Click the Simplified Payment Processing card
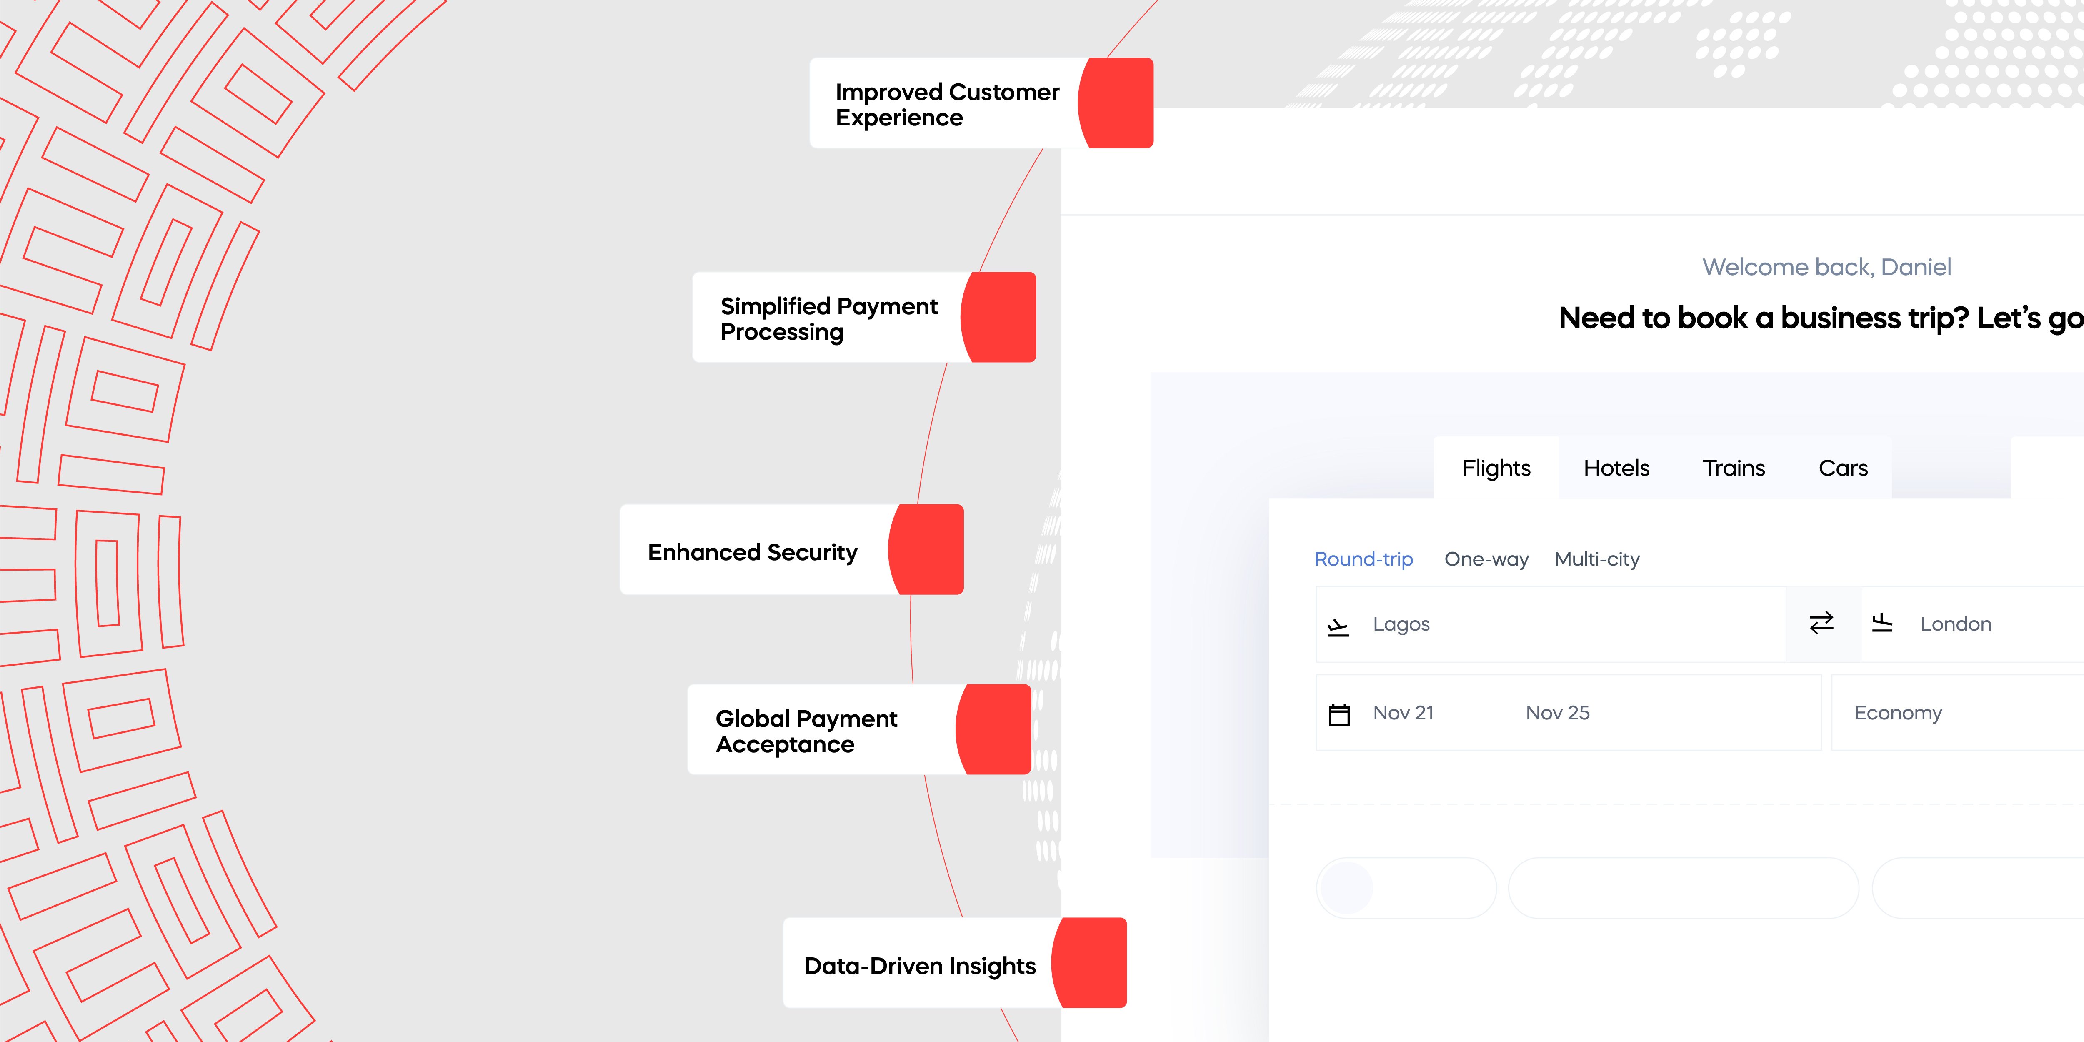 864,317
